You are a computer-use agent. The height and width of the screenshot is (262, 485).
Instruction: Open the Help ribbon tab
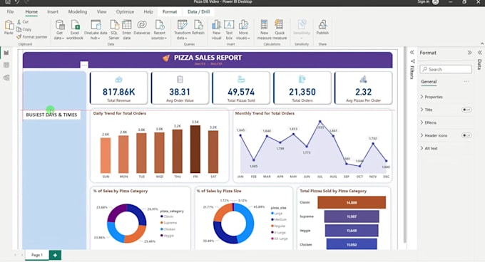[148, 11]
